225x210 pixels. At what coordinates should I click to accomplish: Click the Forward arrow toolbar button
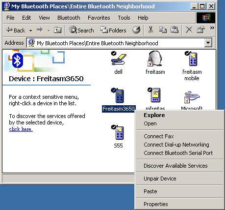(40, 30)
